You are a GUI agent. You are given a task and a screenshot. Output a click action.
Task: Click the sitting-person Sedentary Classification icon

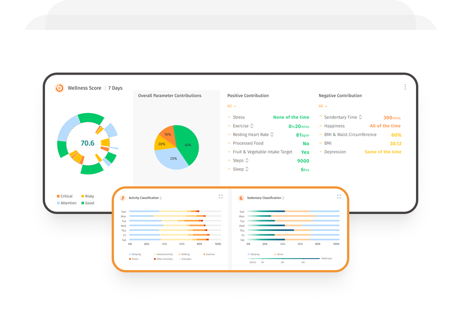tap(242, 198)
